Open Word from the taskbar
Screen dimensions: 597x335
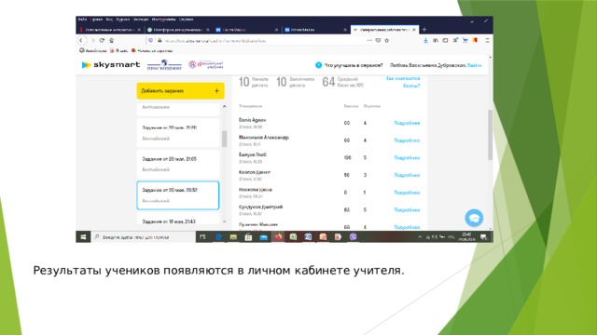tap(308, 237)
